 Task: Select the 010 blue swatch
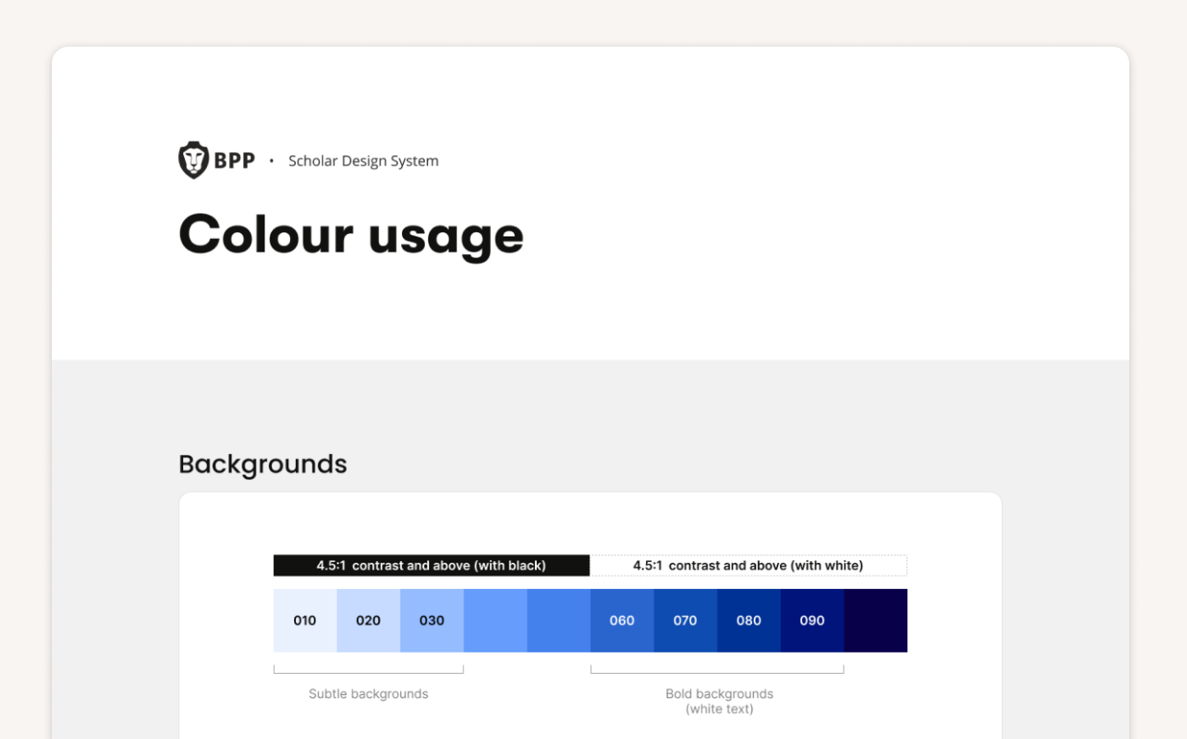click(305, 620)
